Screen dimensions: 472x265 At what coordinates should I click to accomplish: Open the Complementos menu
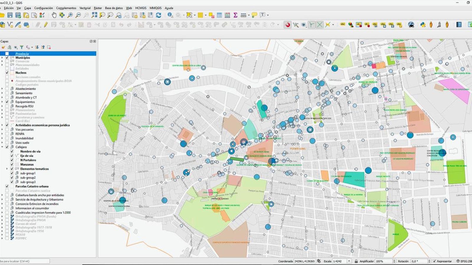(66, 8)
